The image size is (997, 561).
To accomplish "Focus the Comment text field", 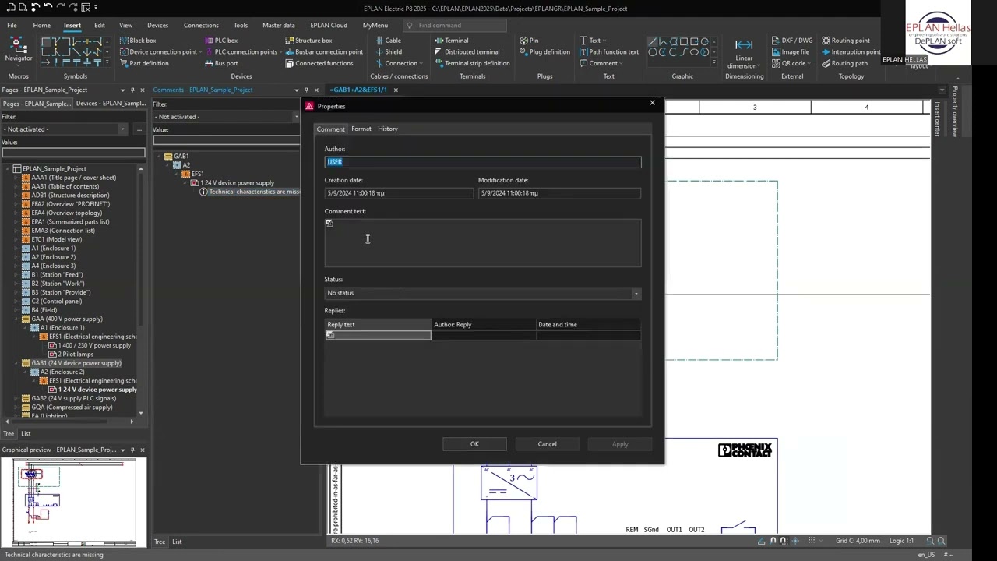I will click(x=482, y=243).
